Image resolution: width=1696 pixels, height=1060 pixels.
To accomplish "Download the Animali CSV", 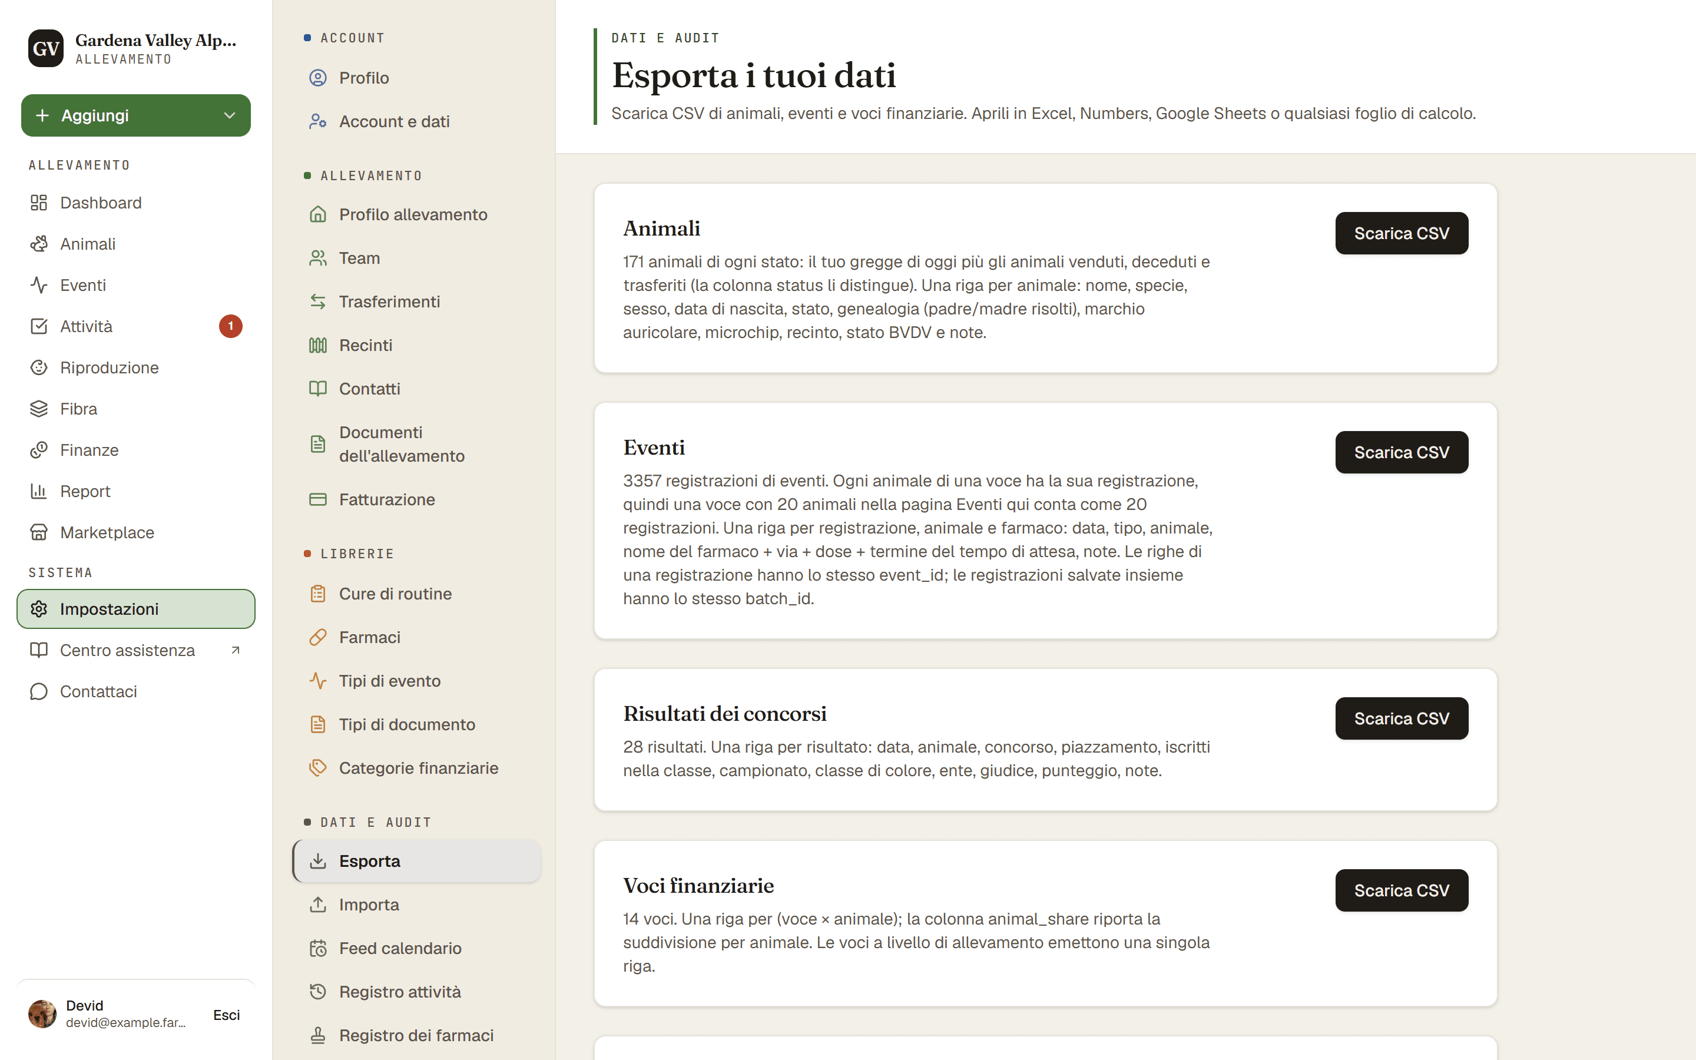I will click(1402, 233).
